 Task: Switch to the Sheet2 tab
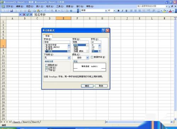click(26, 122)
